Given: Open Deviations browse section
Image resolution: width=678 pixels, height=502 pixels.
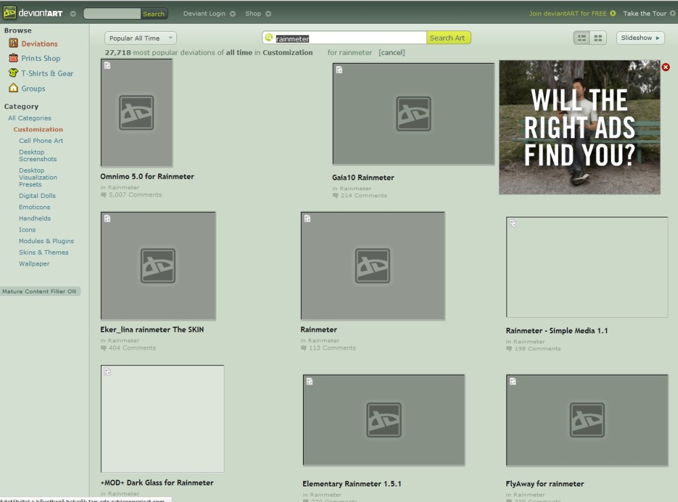Looking at the screenshot, I should pyautogui.click(x=39, y=43).
